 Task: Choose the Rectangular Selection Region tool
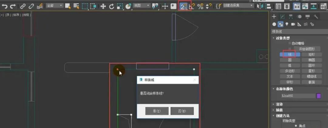tap(85, 6)
